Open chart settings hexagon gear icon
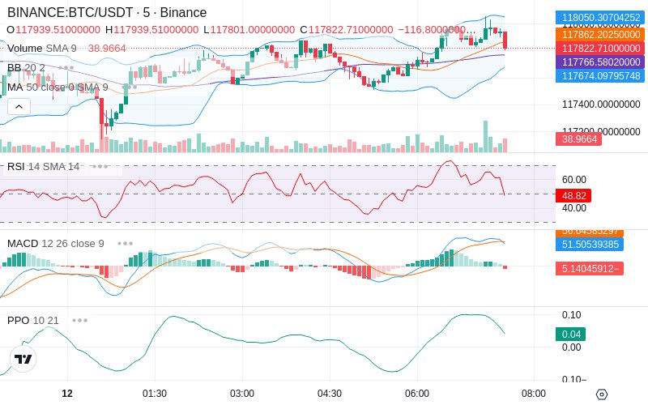Image resolution: width=648 pixels, height=405 pixels. tap(602, 394)
